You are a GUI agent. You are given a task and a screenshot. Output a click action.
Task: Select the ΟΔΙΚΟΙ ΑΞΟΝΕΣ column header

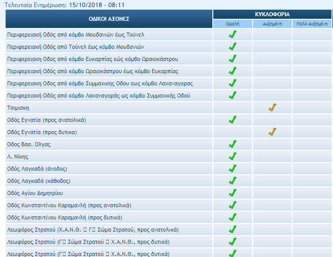(109, 19)
